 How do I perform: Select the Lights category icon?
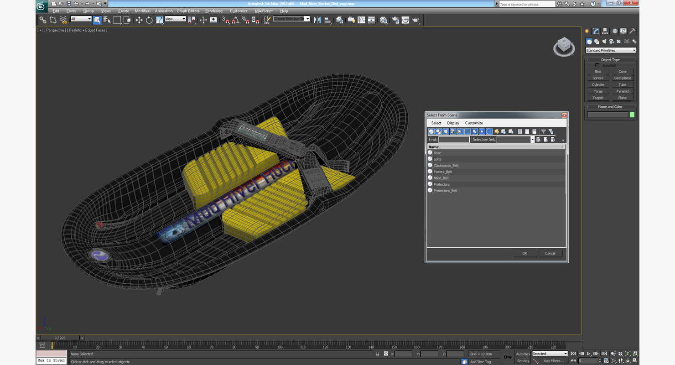(604, 42)
